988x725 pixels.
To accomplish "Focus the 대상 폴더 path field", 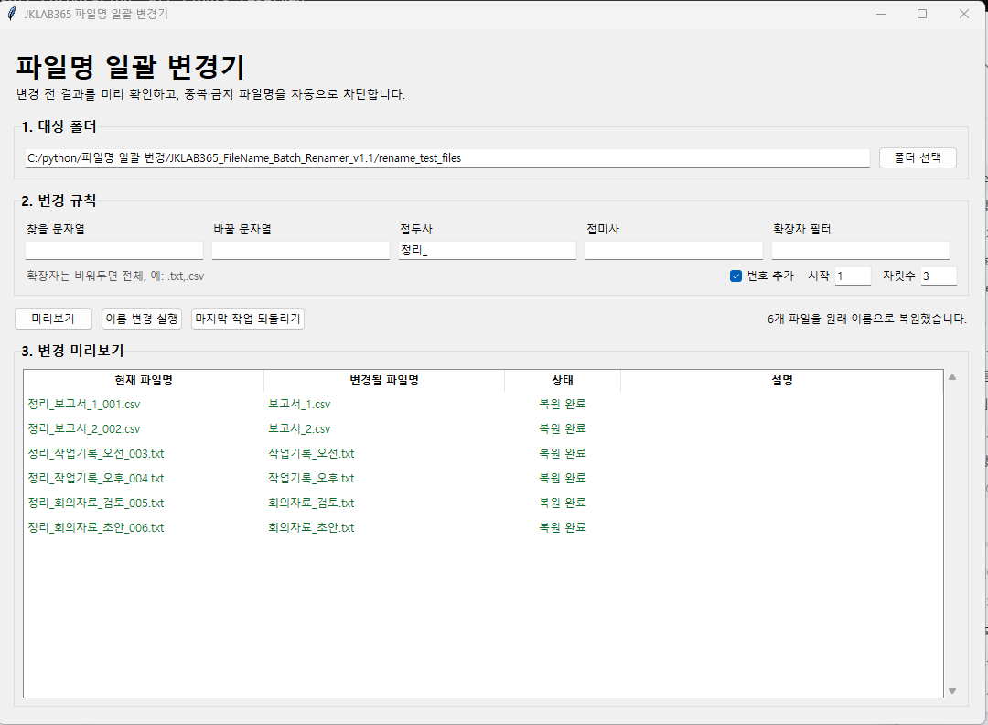I will coord(447,158).
